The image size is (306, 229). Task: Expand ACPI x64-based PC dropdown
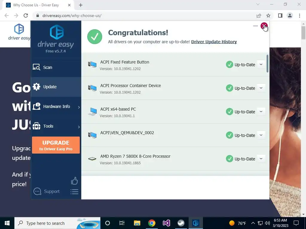[261, 112]
